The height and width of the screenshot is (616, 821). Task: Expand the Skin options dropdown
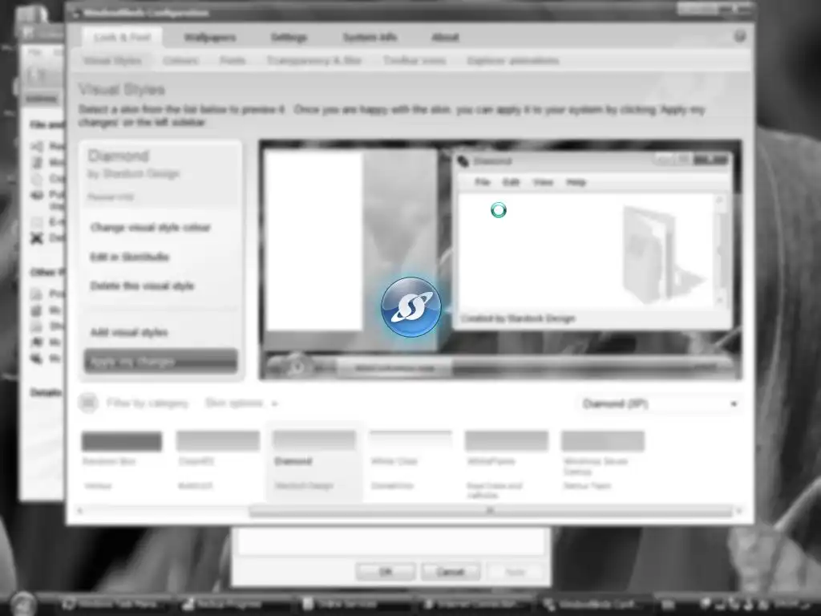pos(241,403)
